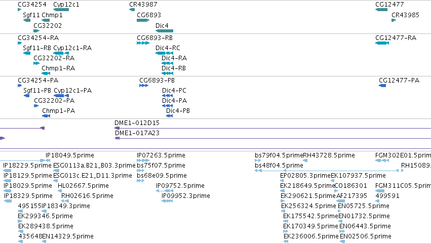
Task: Select the CG6893 gene bar
Action: click(x=143, y=20)
